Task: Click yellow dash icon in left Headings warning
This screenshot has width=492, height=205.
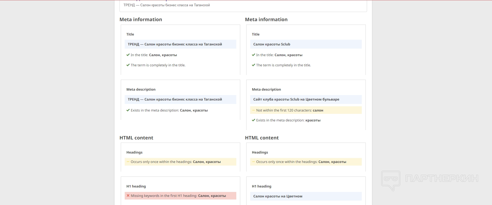Action: [128, 162]
